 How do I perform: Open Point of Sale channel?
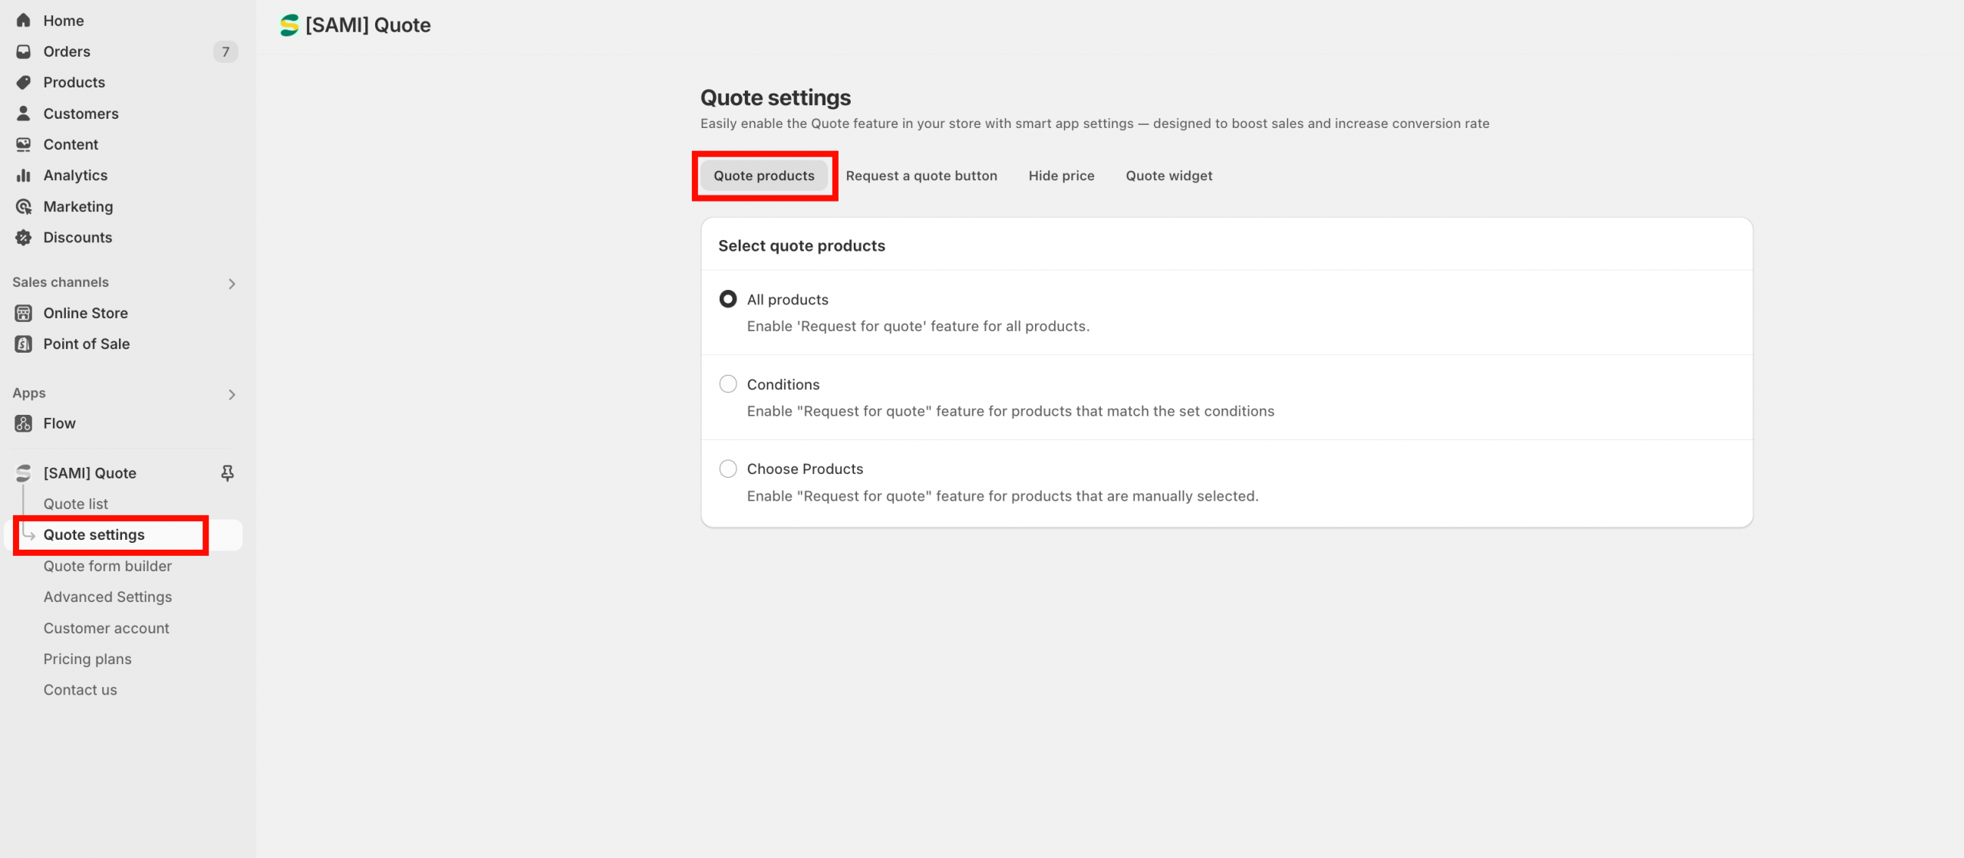pyautogui.click(x=87, y=344)
